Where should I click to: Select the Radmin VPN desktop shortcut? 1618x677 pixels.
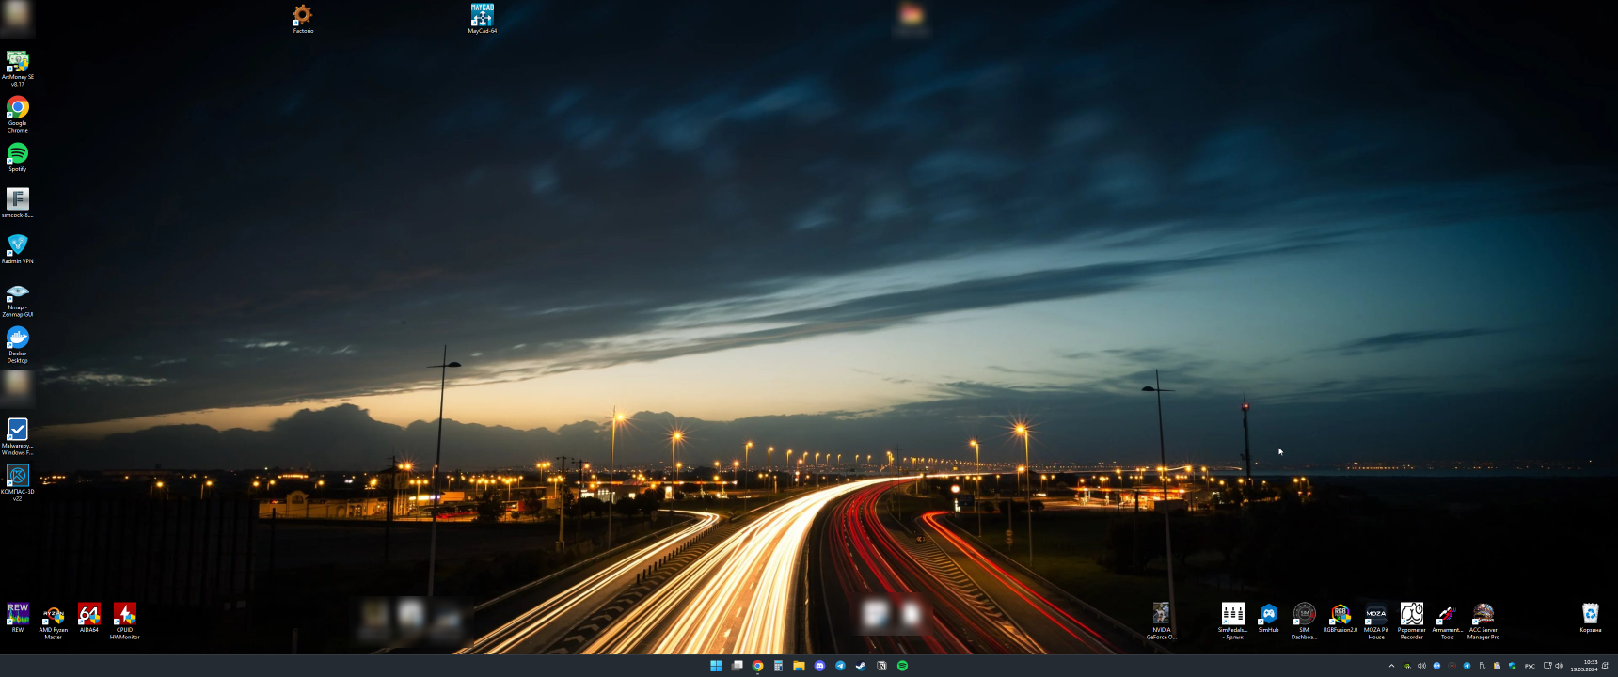point(18,249)
